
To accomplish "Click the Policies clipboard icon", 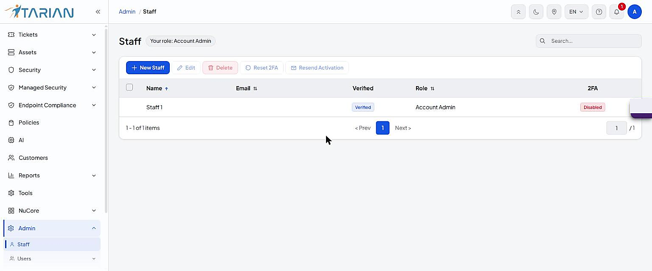I will pyautogui.click(x=11, y=123).
